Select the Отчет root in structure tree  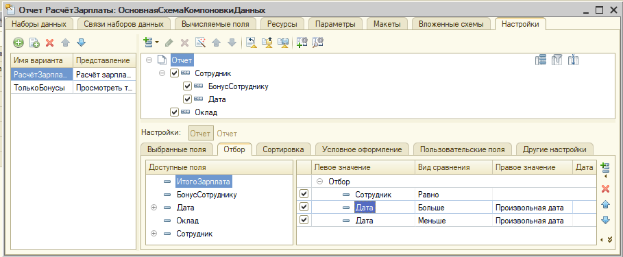click(x=182, y=60)
